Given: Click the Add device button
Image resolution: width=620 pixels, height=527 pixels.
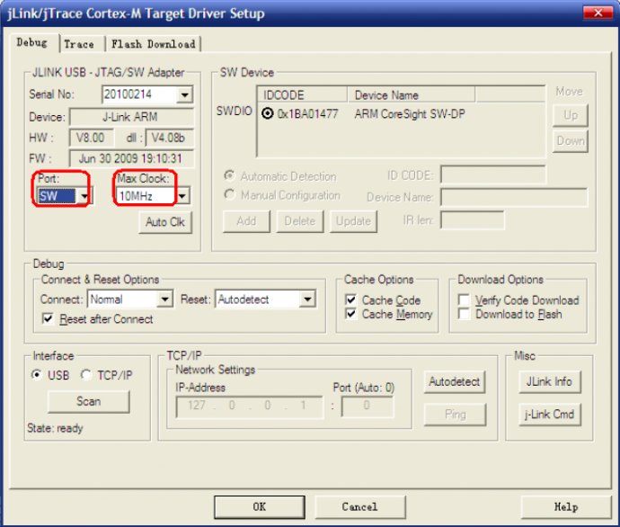Looking at the screenshot, I should (247, 221).
